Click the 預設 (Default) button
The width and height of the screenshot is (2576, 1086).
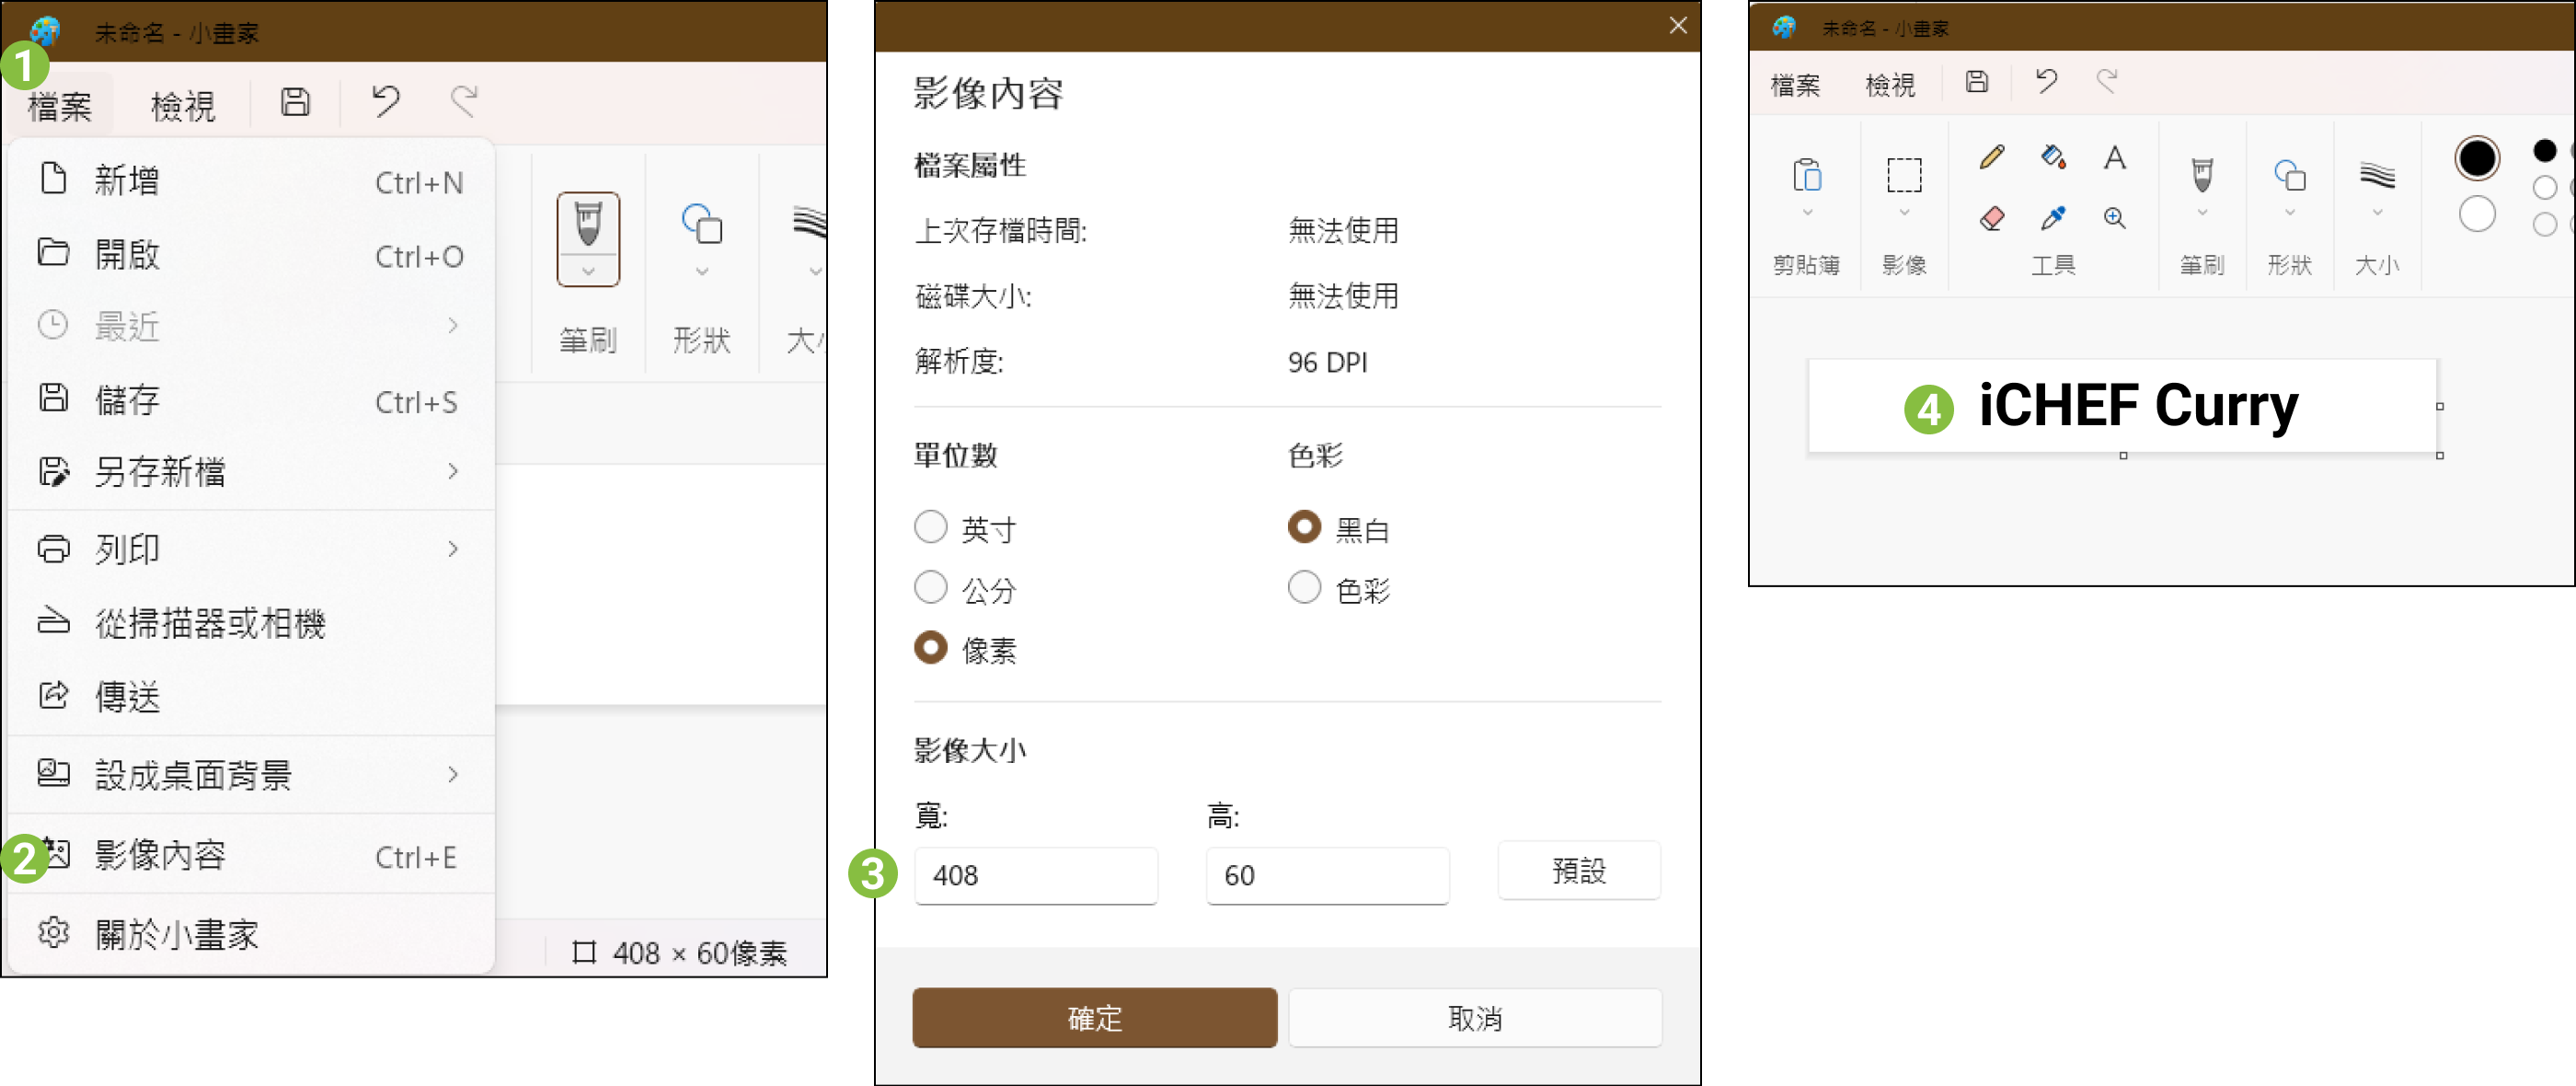[1578, 871]
